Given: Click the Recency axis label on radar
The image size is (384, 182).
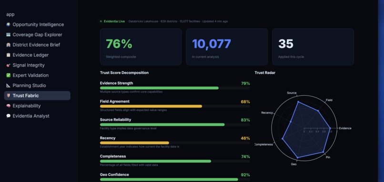Looking at the screenshot, I should click(267, 113).
